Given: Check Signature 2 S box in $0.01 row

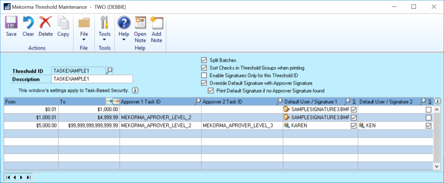Looking at the screenshot, I should pos(429,110).
